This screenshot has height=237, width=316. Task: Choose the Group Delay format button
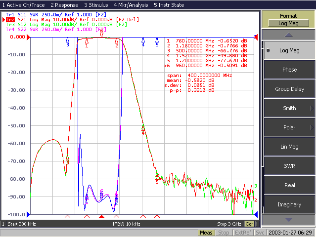tap(289, 89)
